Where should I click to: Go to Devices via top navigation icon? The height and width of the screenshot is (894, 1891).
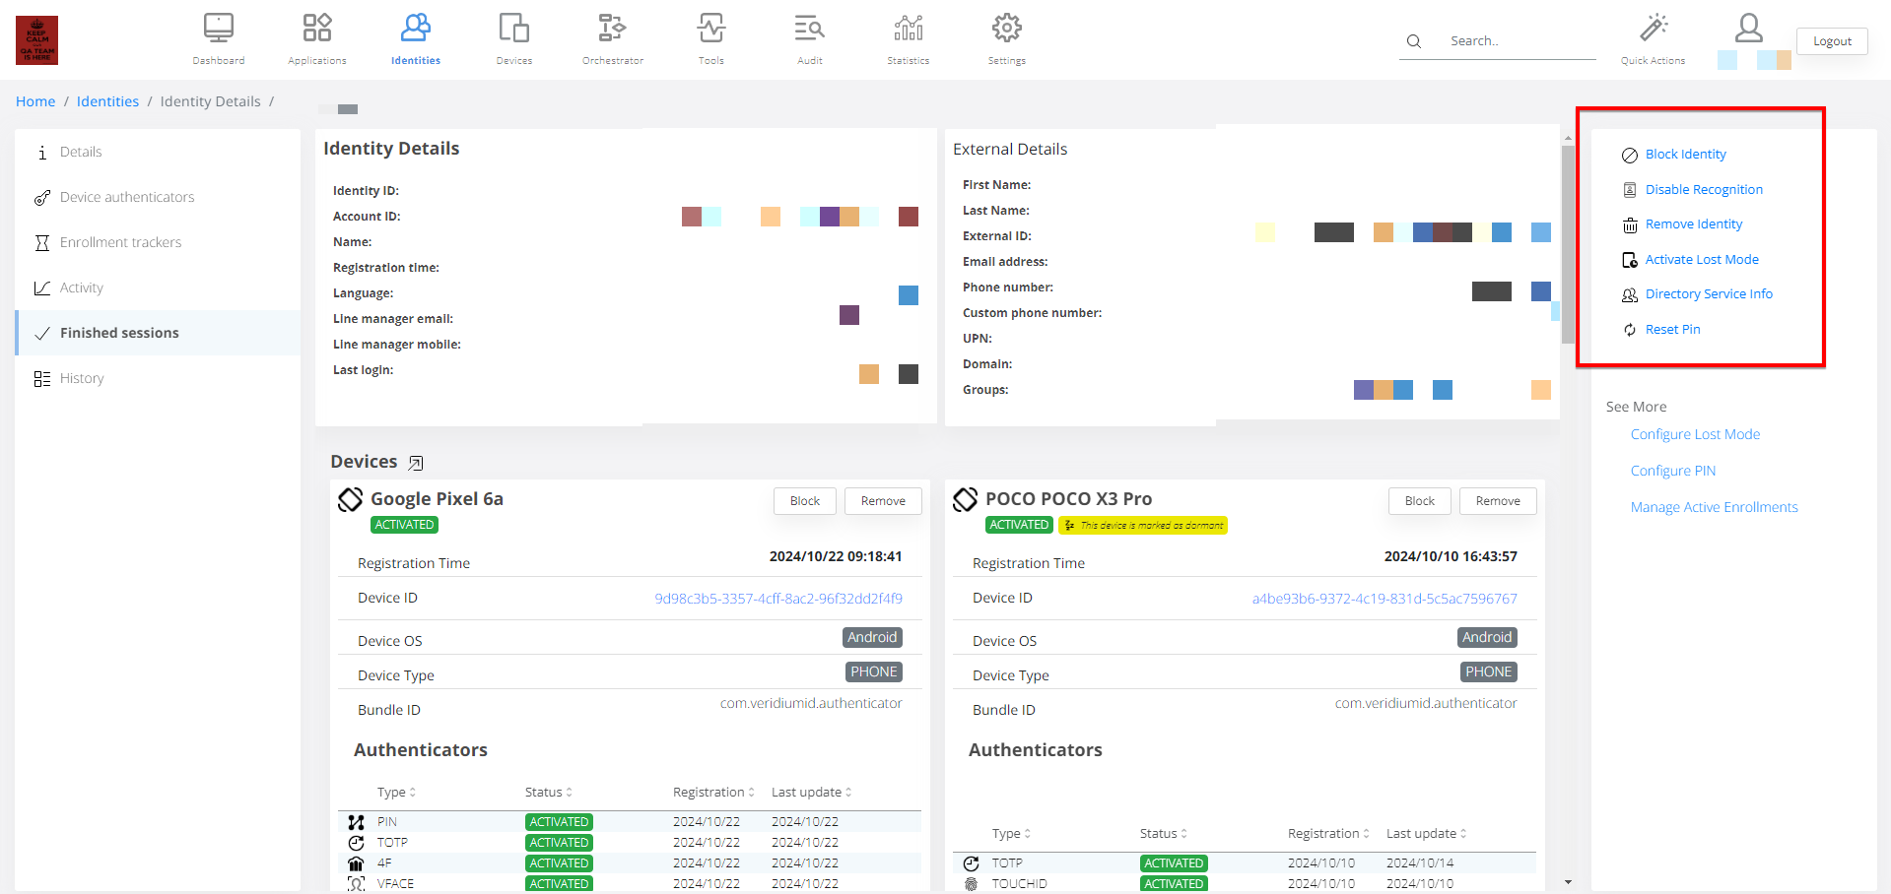pos(513,29)
